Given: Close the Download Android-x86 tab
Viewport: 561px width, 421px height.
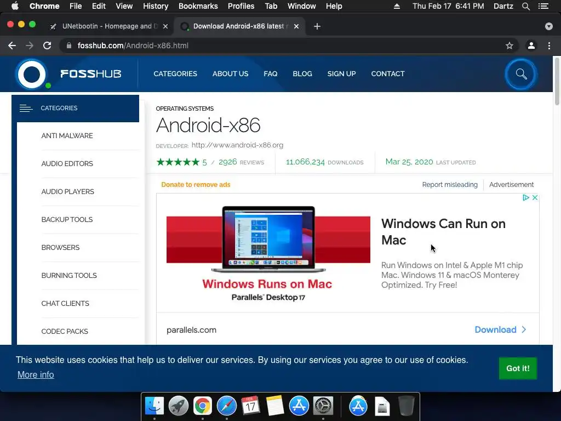Looking at the screenshot, I should pos(296,26).
